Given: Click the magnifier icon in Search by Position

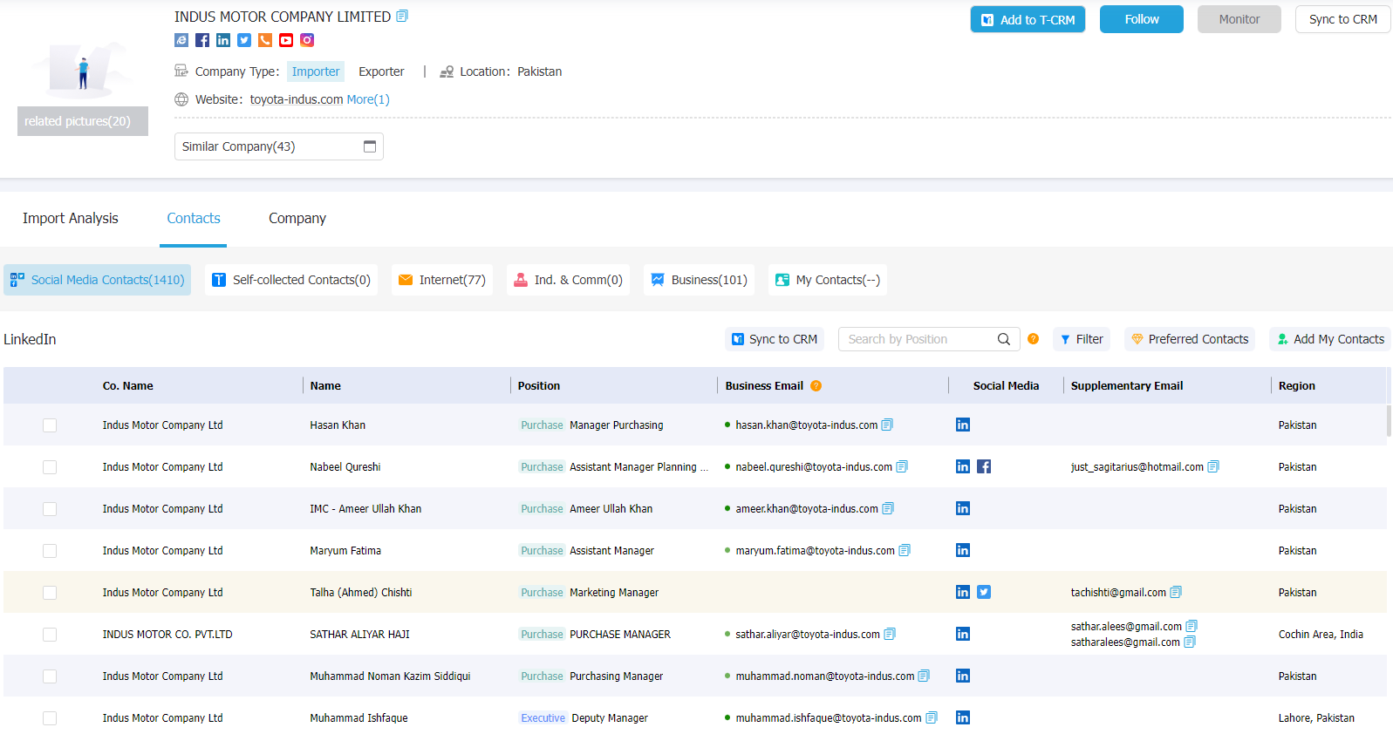Looking at the screenshot, I should (x=1004, y=339).
